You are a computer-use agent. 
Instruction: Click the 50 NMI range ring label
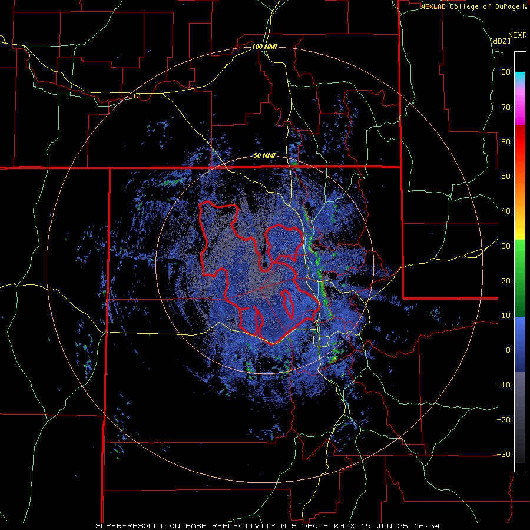point(264,155)
